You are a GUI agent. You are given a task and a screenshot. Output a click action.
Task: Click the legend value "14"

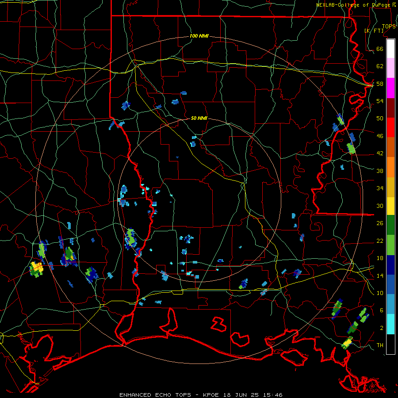380,276
